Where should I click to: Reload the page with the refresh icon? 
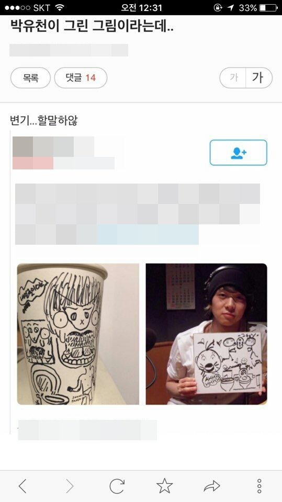tap(117, 486)
